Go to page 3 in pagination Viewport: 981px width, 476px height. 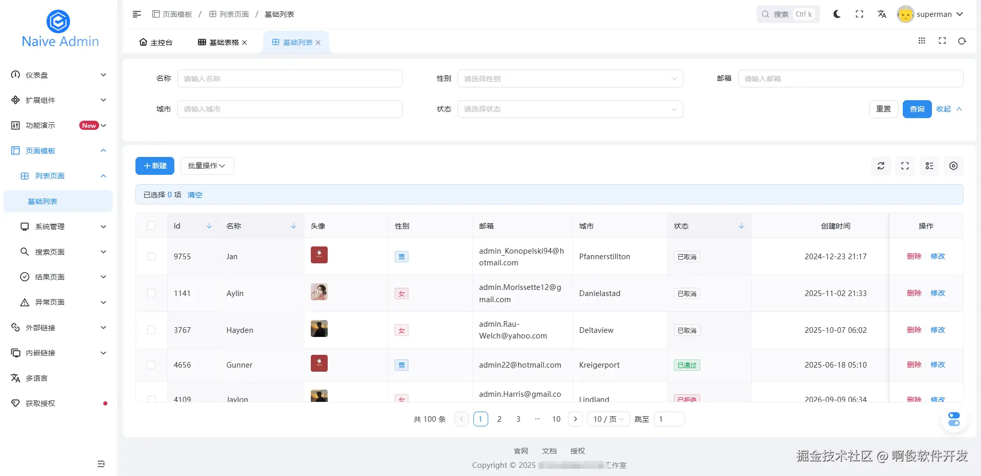(518, 419)
